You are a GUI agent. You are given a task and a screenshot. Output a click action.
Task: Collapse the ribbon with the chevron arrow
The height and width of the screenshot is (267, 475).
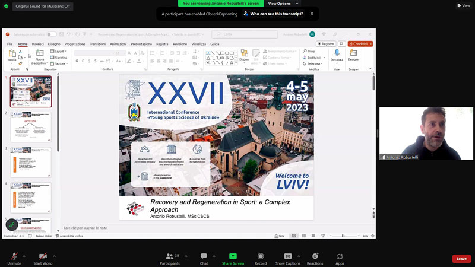tap(370, 69)
